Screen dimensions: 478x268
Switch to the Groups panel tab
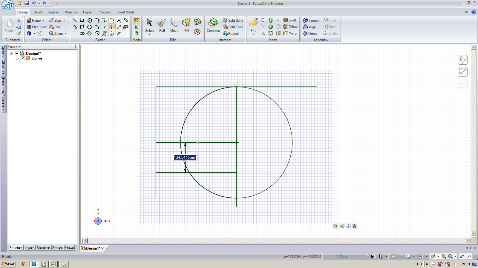tap(57, 248)
